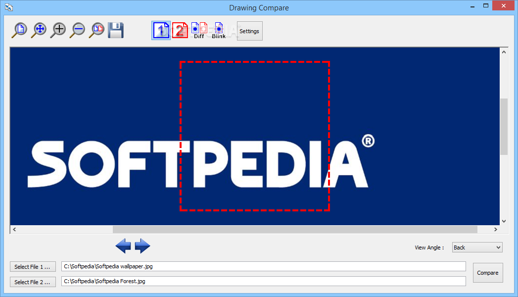Maximize the Drawing Compare window
Image resolution: width=518 pixels, height=297 pixels.
486,6
